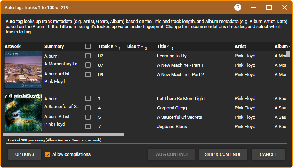Maximize the Auto-tag dialog window
293x168 pixels.
[269, 7]
